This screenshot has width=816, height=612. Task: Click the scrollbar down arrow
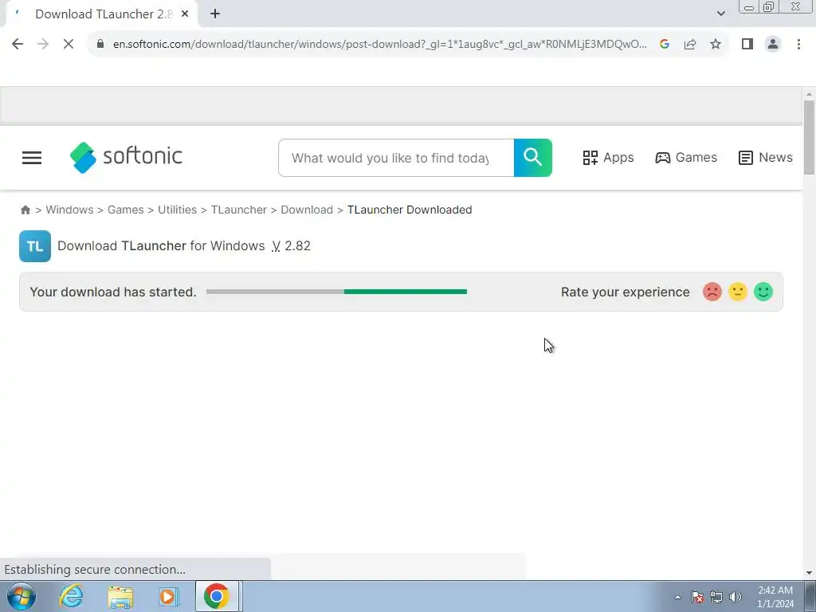(809, 573)
